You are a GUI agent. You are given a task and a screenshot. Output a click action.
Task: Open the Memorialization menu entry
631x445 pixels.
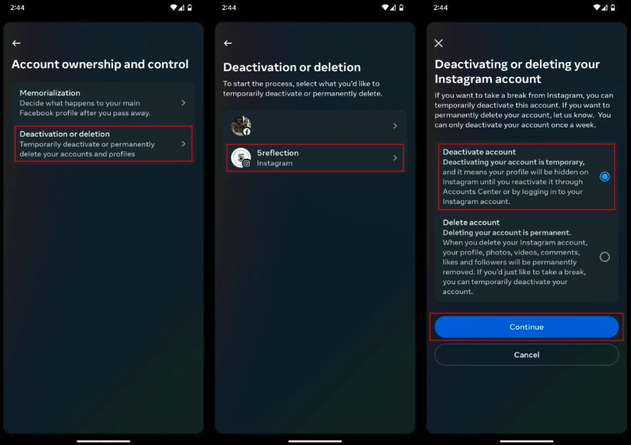(103, 103)
